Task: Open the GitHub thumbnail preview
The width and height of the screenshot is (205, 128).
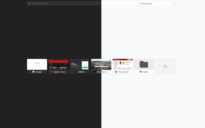Action: pos(80,64)
